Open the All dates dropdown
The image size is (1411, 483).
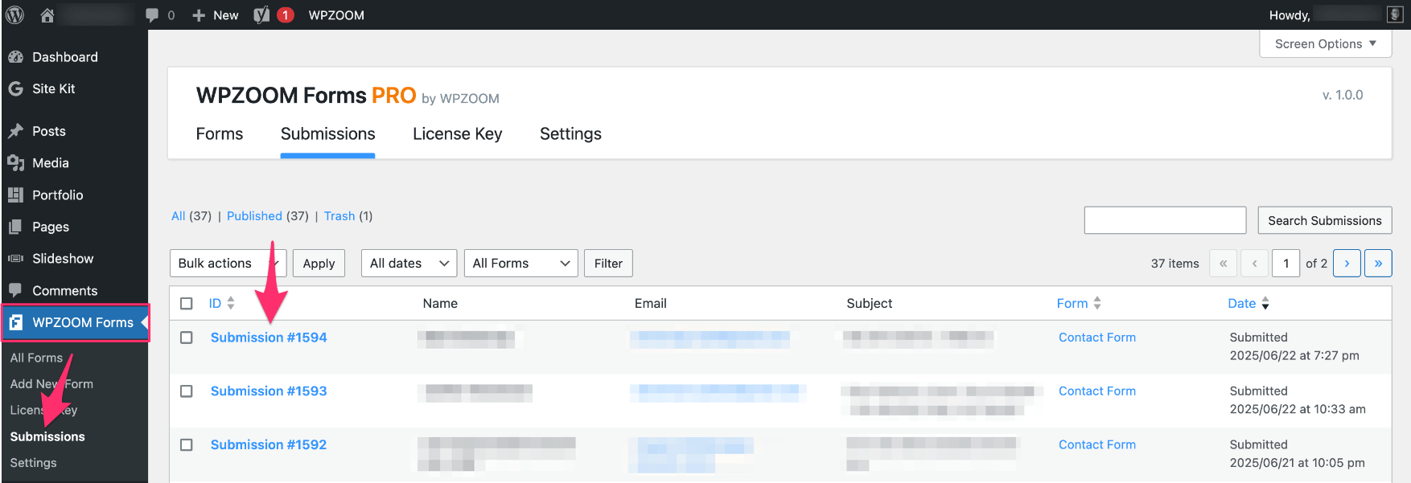tap(409, 263)
